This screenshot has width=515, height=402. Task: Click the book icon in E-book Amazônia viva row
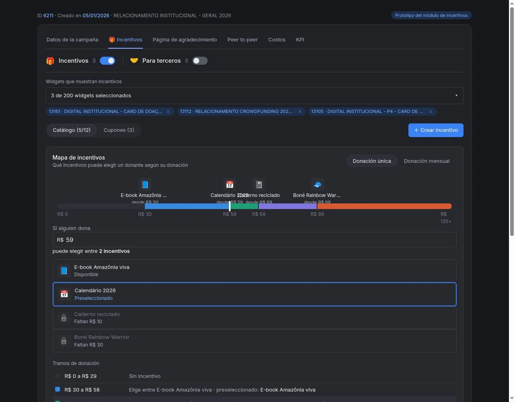tap(64, 271)
